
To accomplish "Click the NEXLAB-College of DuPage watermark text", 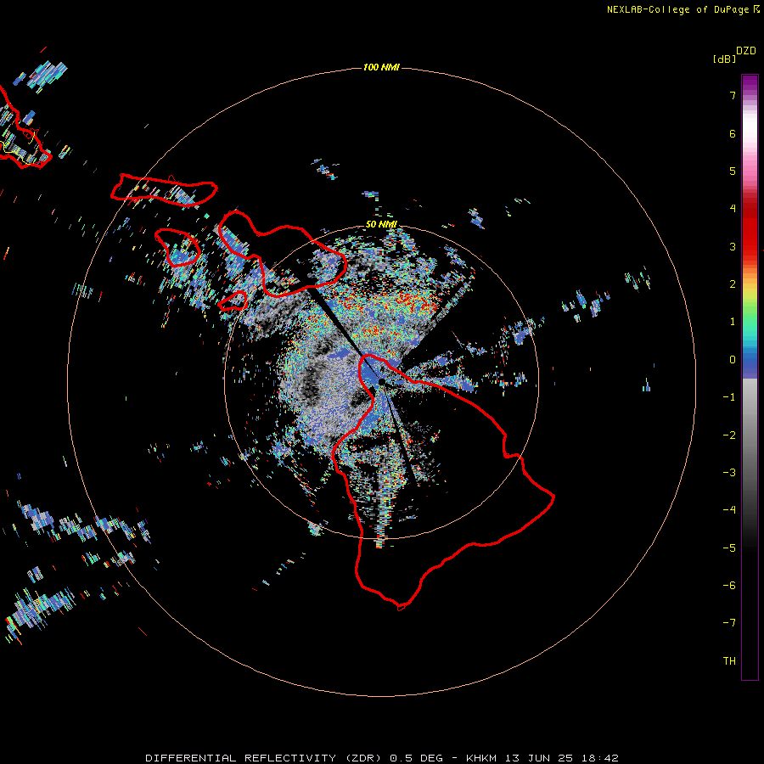I will pyautogui.click(x=683, y=9).
